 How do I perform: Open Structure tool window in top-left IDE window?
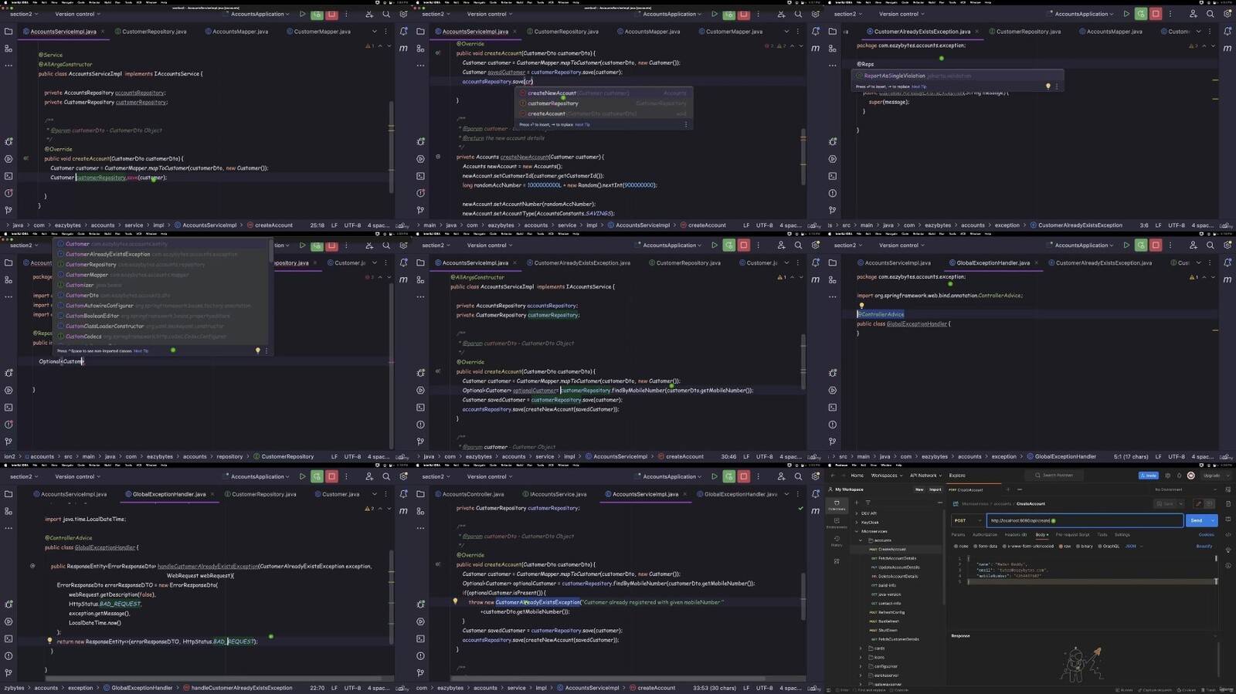pyautogui.click(x=8, y=48)
